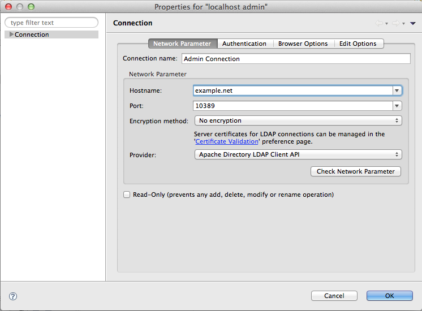Open the Edit Options tab

pos(358,44)
